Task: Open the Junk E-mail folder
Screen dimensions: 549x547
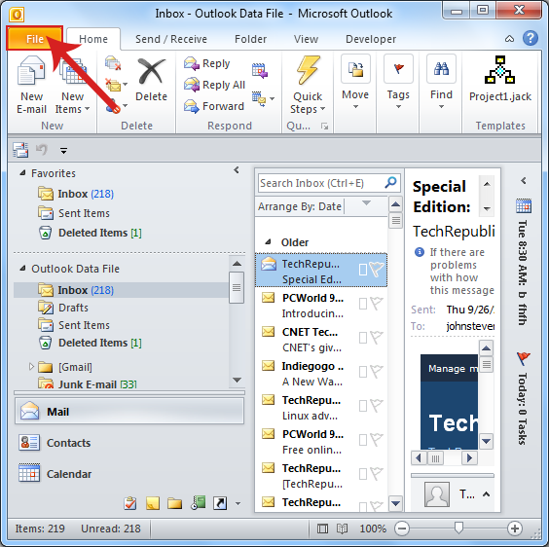Action: click(x=88, y=383)
